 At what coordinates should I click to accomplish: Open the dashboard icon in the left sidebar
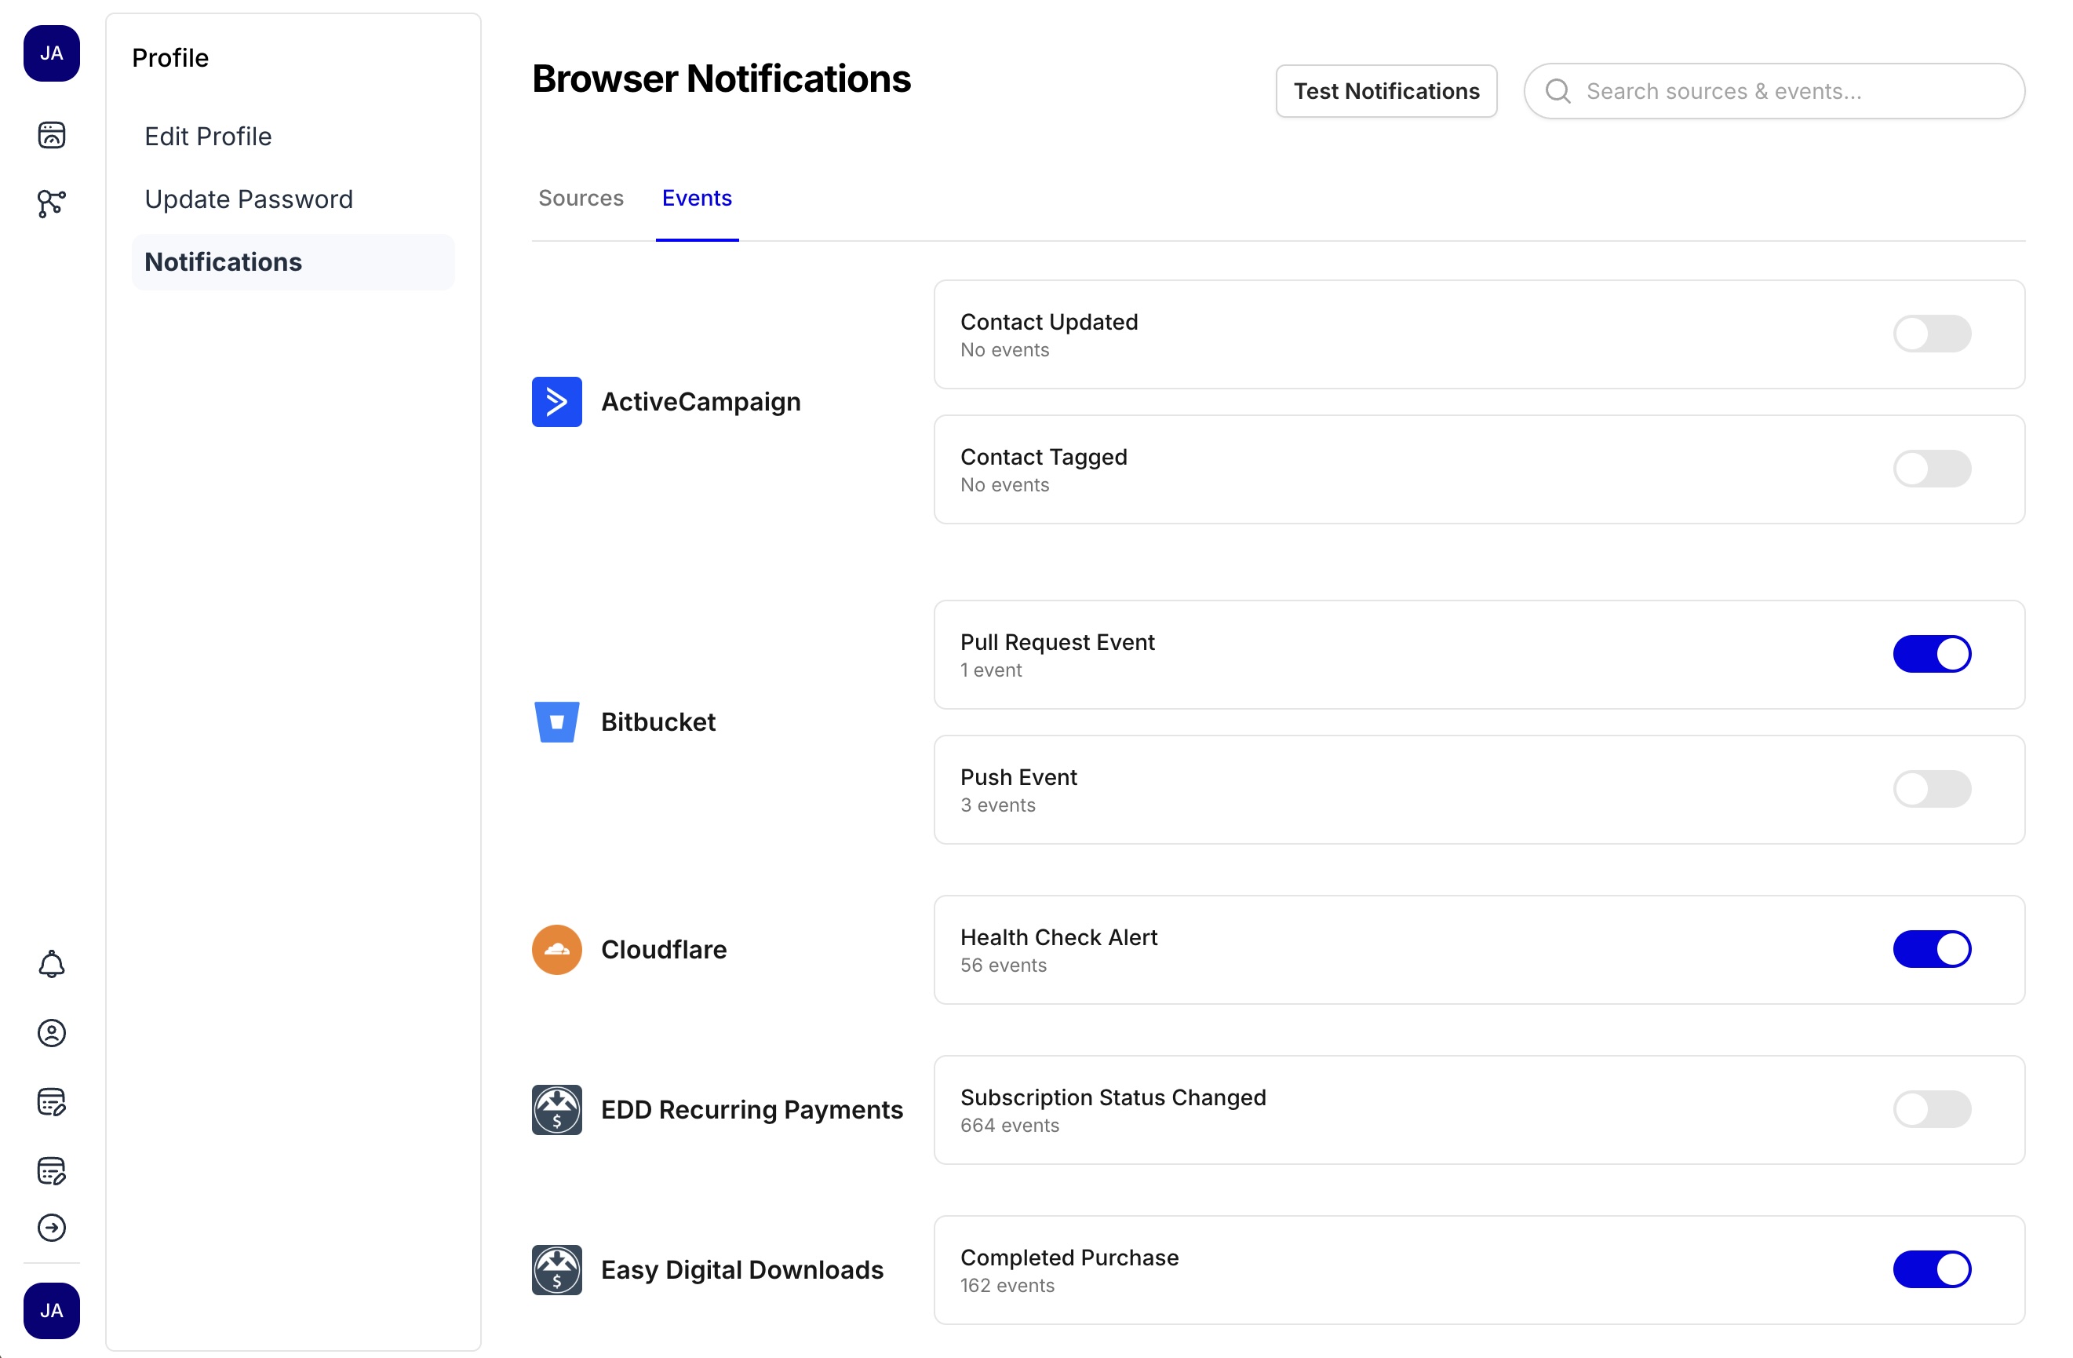click(x=51, y=135)
